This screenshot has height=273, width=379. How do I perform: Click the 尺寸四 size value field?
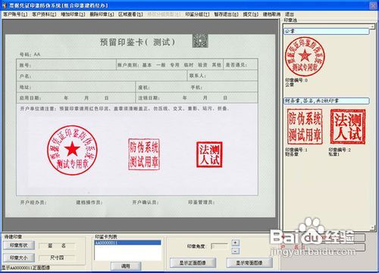(x=57, y=258)
